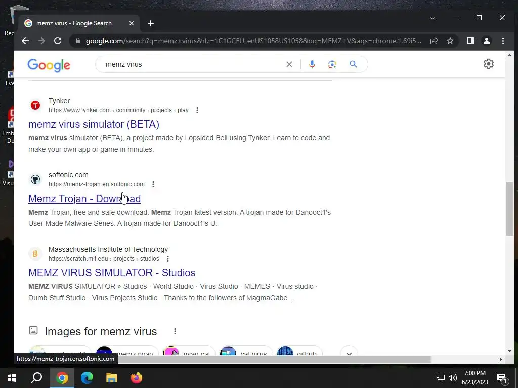
Task: Expand image filter chips chevron
Action: [x=349, y=353]
